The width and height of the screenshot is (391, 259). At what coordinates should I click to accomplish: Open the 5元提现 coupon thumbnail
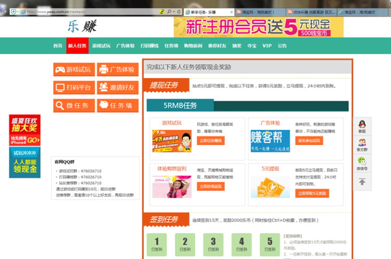[x=270, y=187]
